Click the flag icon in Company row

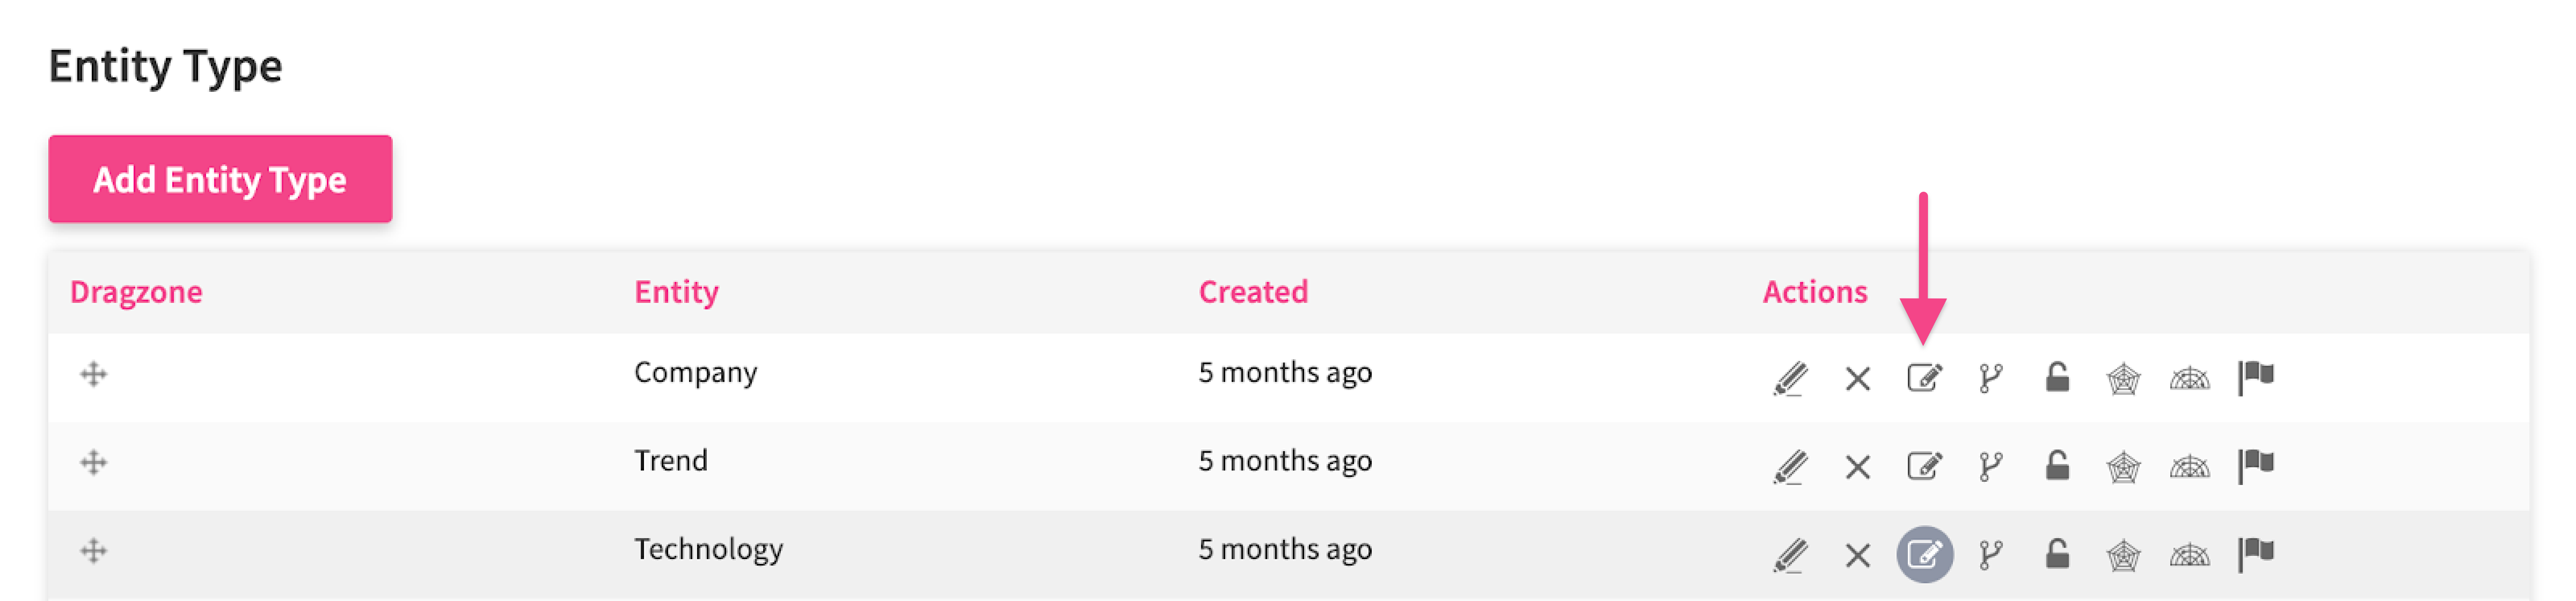click(x=2256, y=378)
